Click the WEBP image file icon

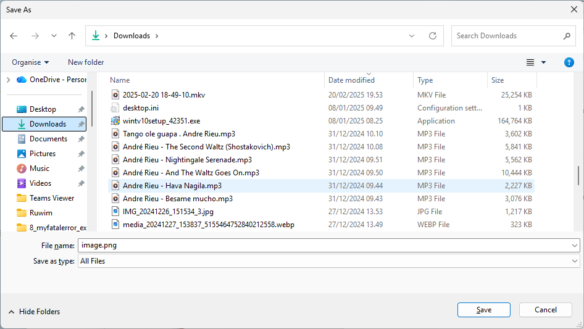tap(115, 224)
